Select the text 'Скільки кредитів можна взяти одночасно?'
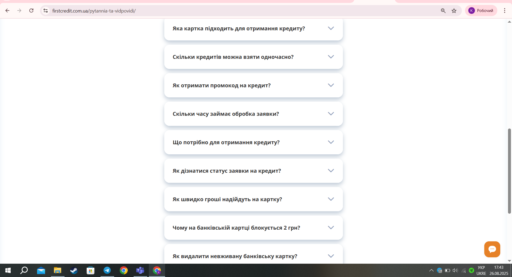 (233, 57)
